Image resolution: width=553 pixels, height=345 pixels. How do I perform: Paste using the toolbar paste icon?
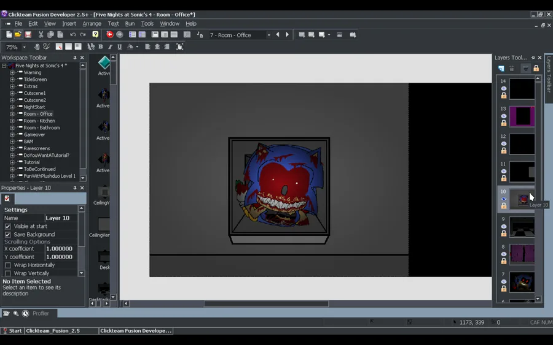coord(60,34)
